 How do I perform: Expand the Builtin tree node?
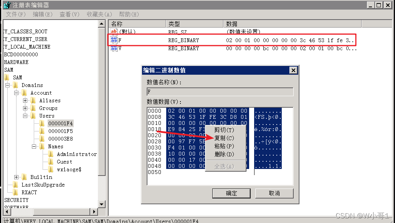[x=17, y=177]
